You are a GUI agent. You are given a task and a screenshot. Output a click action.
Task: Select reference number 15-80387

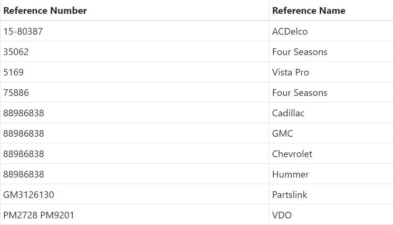22,31
